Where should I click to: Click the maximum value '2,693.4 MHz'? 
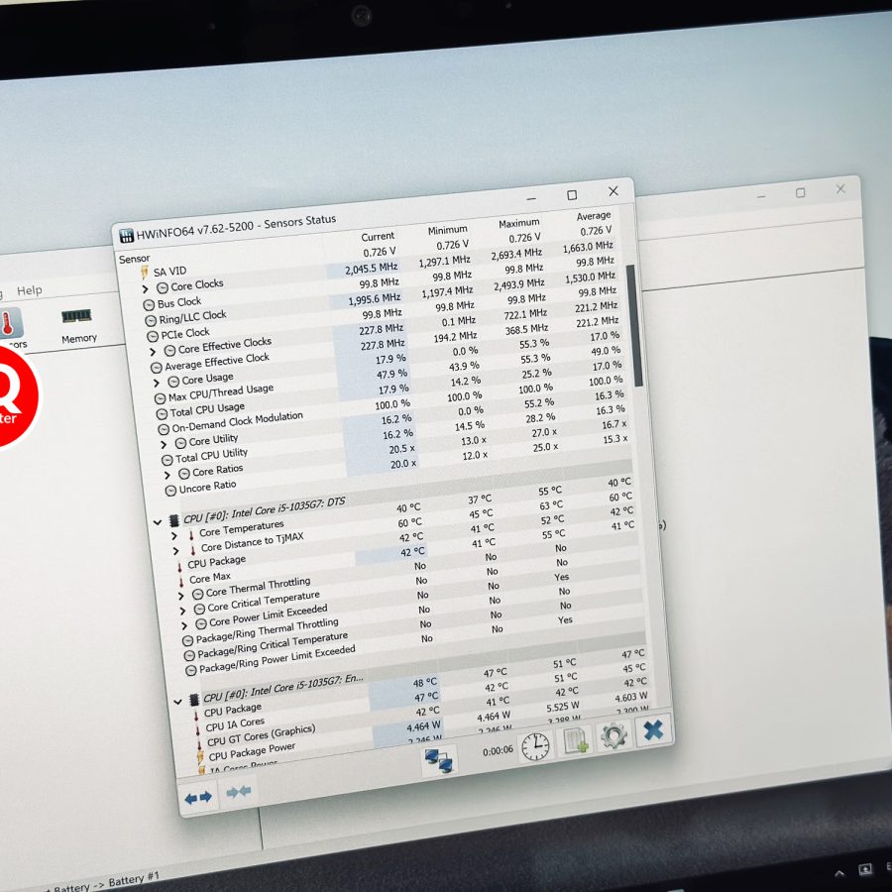516,255
